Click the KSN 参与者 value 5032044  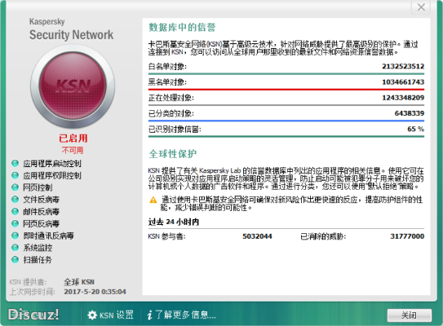(x=257, y=236)
